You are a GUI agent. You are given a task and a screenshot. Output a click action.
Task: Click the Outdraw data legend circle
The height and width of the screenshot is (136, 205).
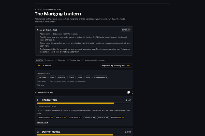pos(68,60)
